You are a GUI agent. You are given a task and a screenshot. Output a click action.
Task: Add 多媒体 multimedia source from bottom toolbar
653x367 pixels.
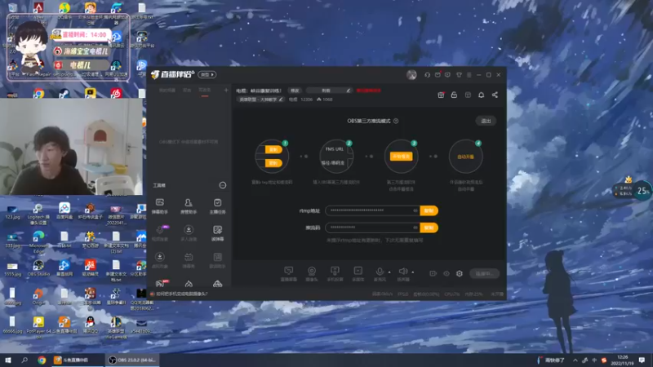(x=358, y=273)
